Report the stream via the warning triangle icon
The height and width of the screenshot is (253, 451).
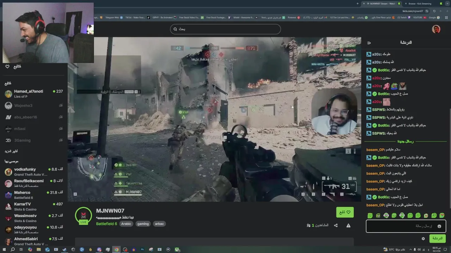click(348, 226)
